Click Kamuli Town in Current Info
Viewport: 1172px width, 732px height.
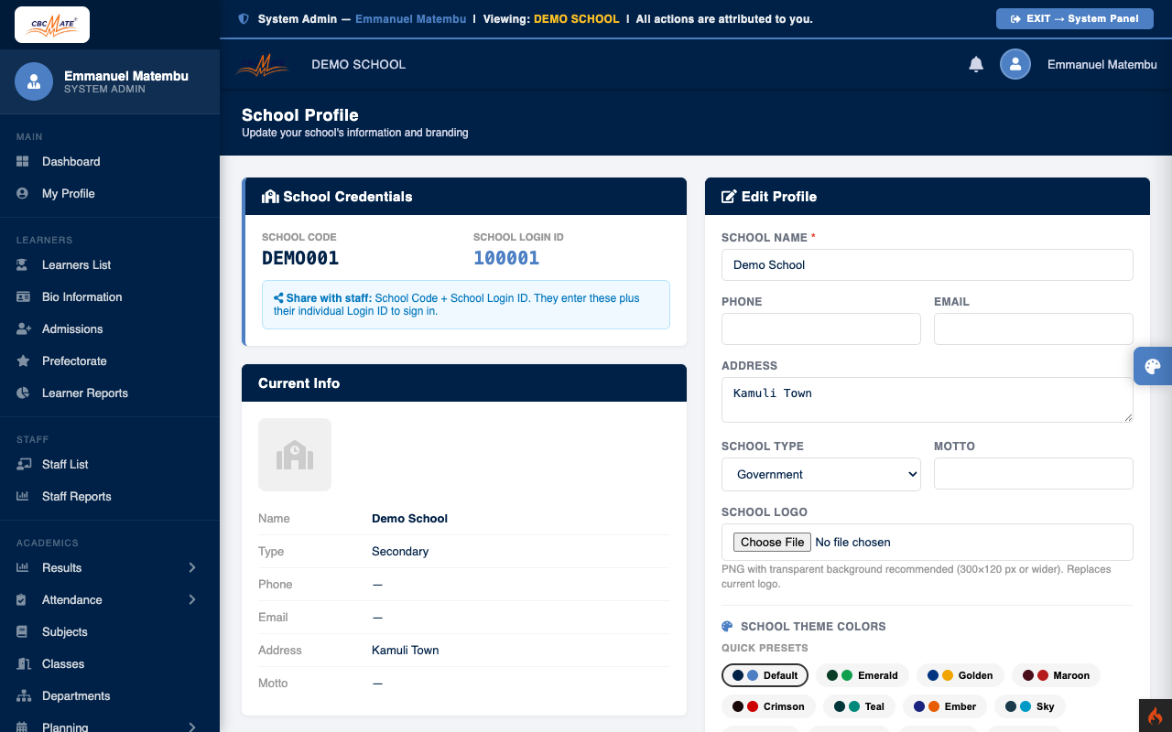[x=405, y=650]
